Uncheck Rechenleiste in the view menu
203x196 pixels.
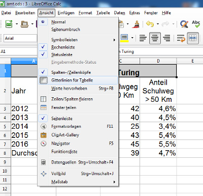pos(78,47)
